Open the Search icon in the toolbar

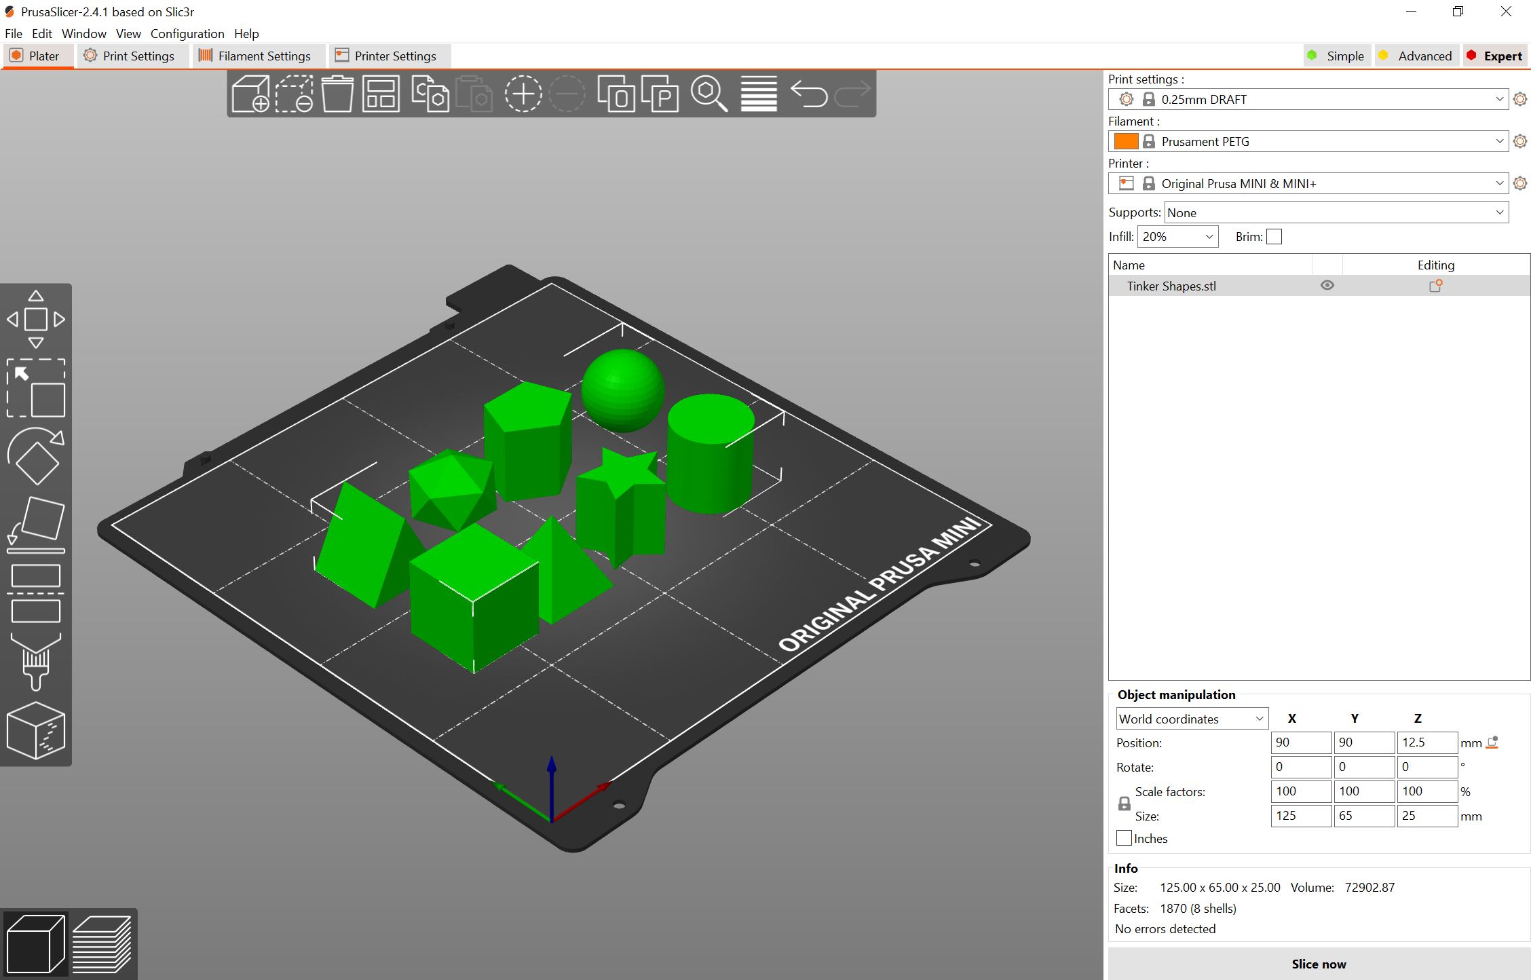pyautogui.click(x=708, y=94)
